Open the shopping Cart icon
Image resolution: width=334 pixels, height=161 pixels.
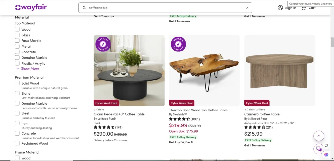[x=304, y=8]
